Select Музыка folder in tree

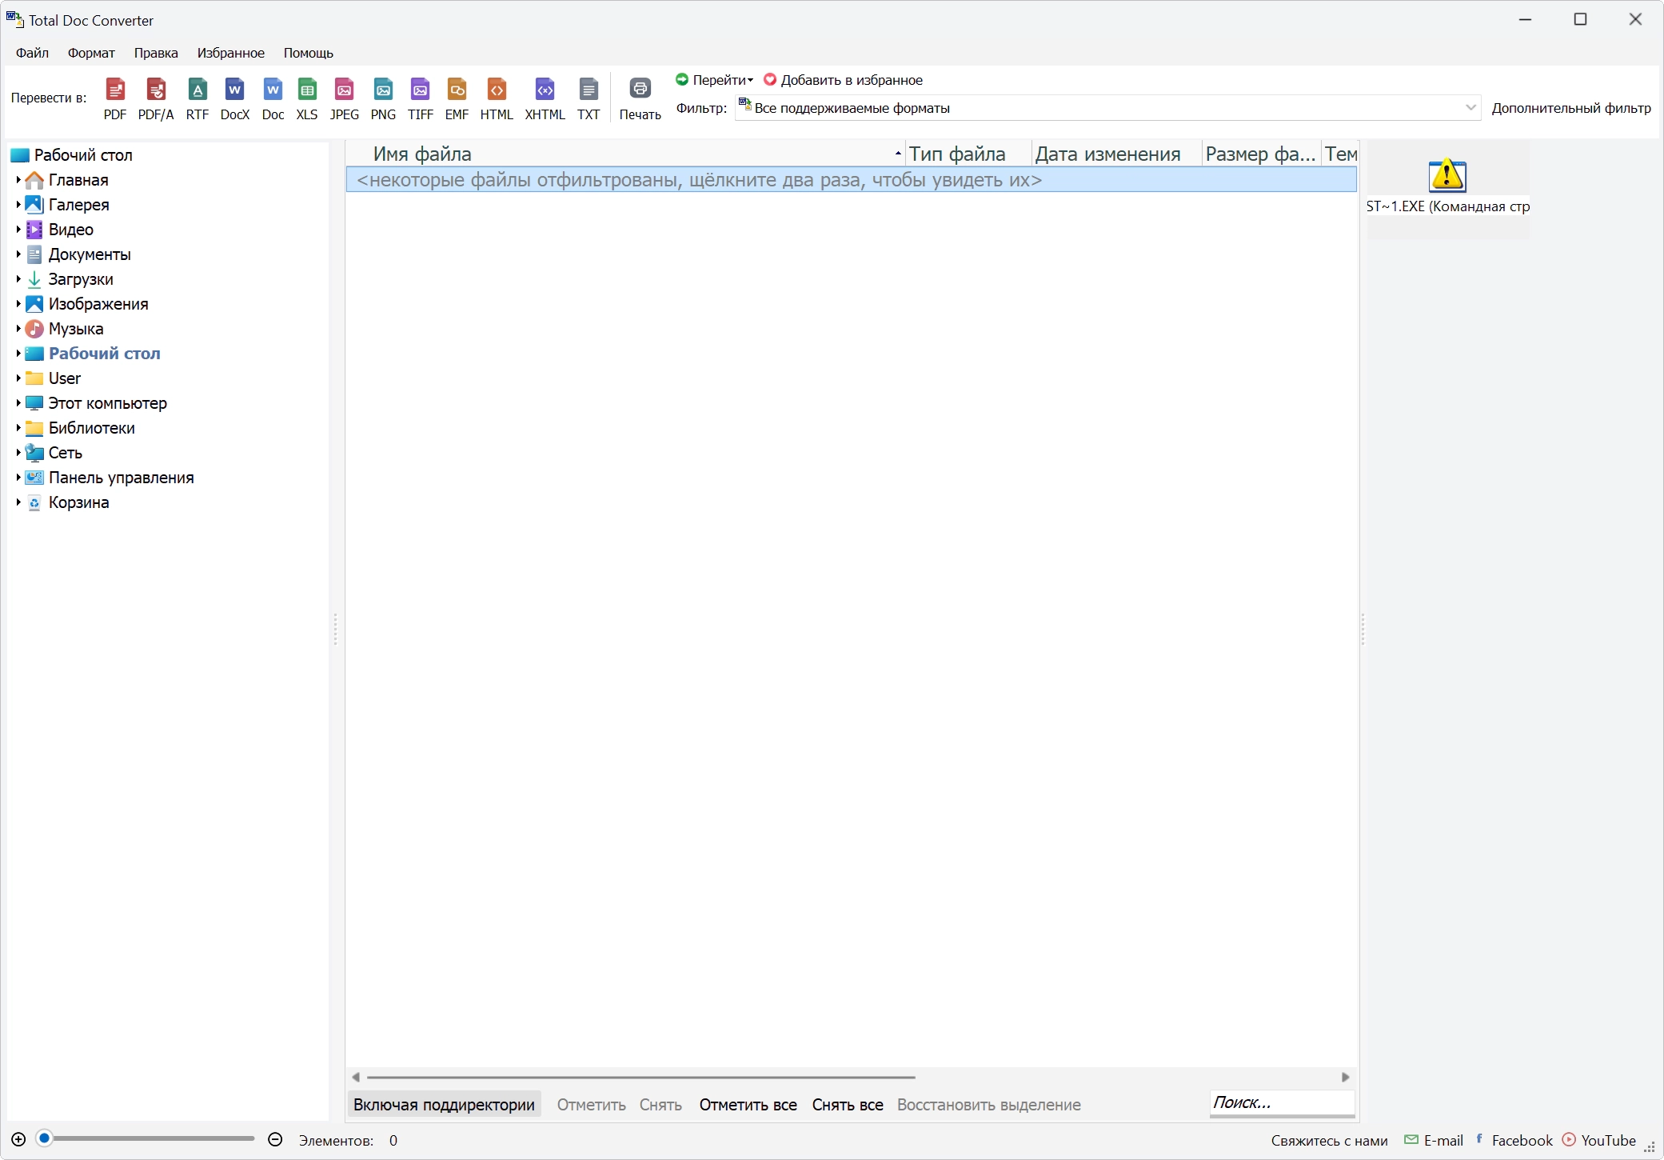point(76,329)
